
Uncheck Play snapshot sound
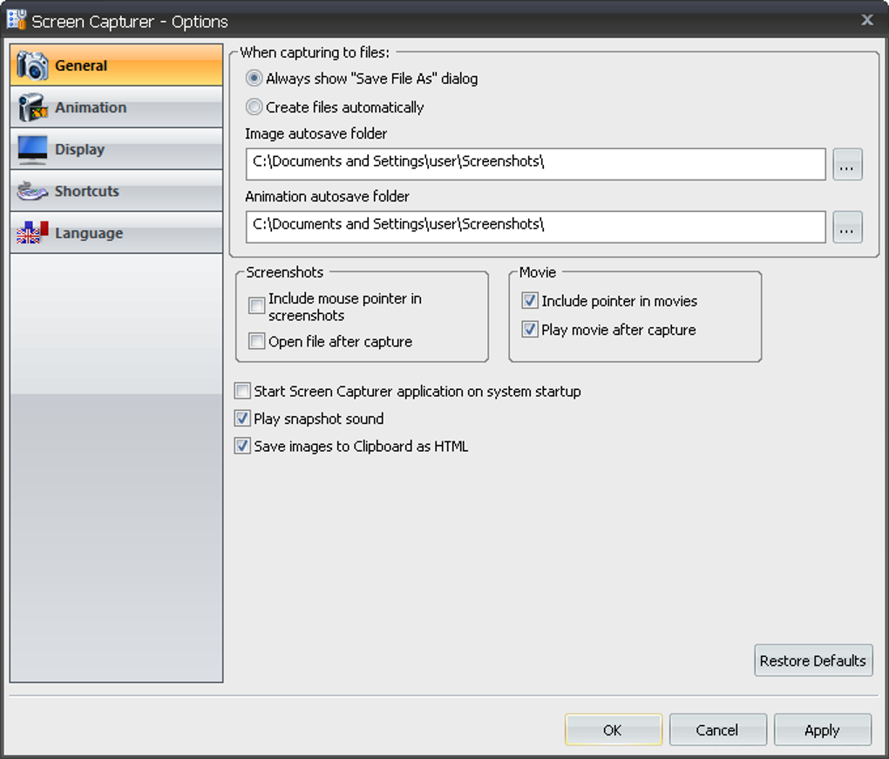[x=242, y=419]
